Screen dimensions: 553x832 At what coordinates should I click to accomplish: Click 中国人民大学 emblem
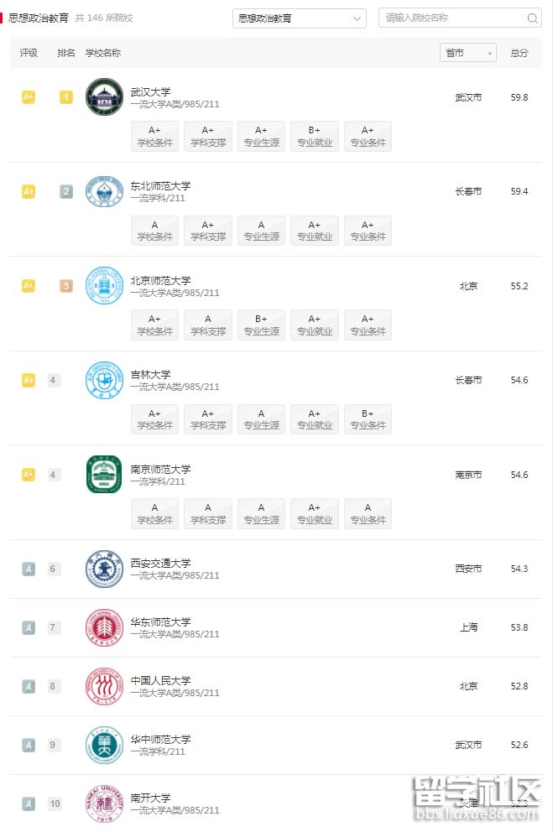pyautogui.click(x=104, y=686)
